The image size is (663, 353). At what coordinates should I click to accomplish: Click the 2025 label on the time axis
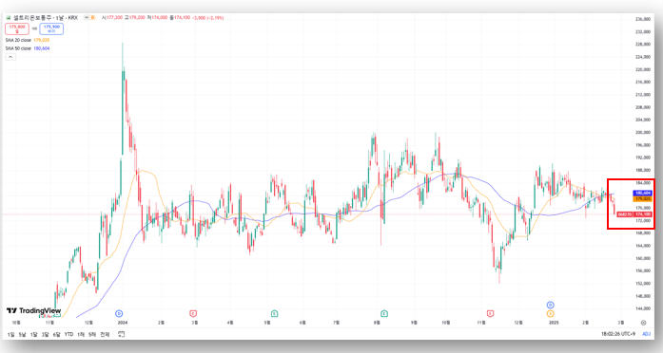click(x=554, y=323)
